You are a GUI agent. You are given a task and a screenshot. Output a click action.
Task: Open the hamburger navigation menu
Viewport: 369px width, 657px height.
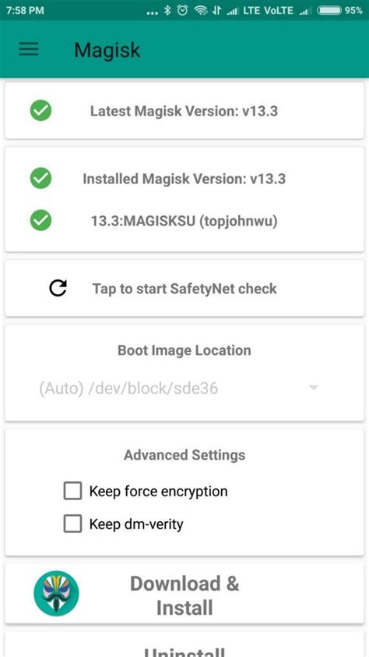29,49
